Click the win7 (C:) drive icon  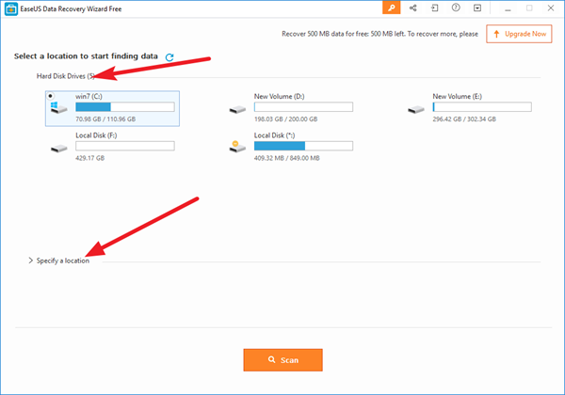click(58, 108)
